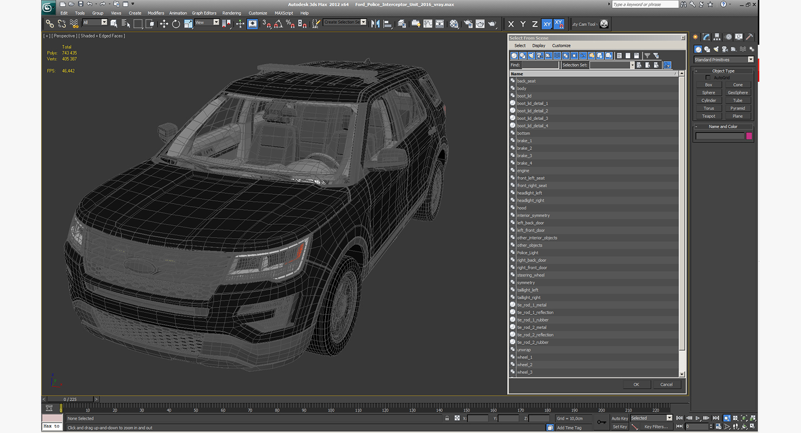Toggle Angle Snap icon
The height and width of the screenshot is (433, 801).
coord(278,24)
